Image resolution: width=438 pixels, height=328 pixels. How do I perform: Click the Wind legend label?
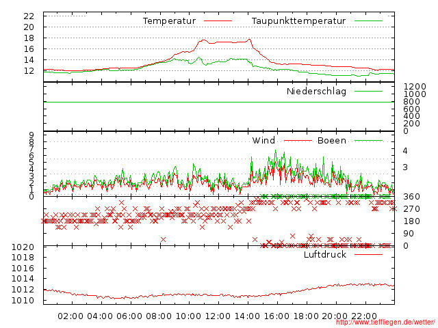pyautogui.click(x=263, y=140)
